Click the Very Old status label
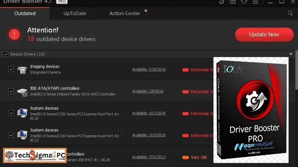 pyautogui.click(x=199, y=157)
